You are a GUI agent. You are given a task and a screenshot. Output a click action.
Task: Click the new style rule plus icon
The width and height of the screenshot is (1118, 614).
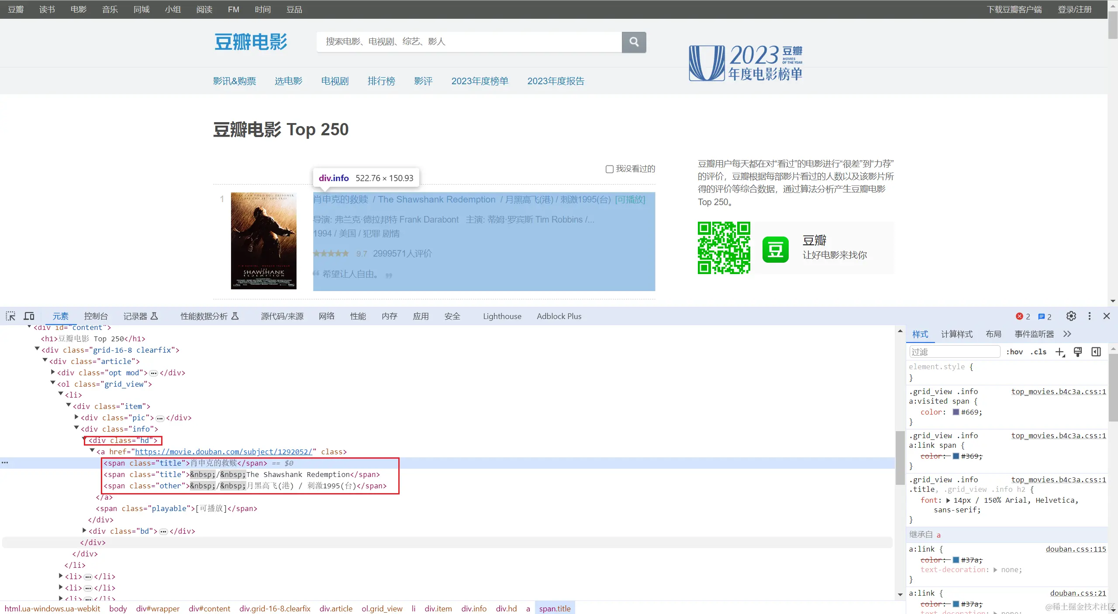(x=1060, y=352)
